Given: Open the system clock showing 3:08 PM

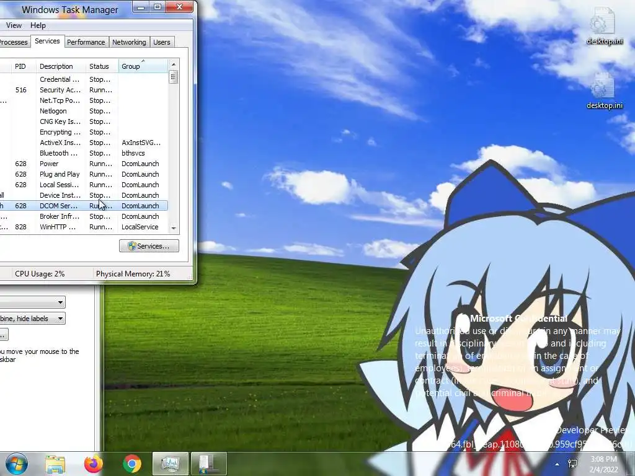Looking at the screenshot, I should [603, 464].
